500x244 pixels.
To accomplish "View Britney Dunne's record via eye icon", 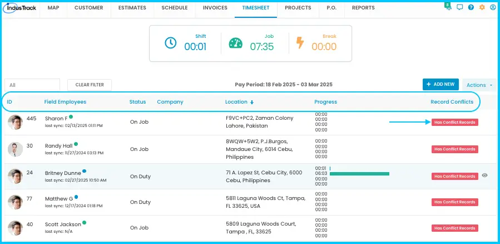I will 484,175.
